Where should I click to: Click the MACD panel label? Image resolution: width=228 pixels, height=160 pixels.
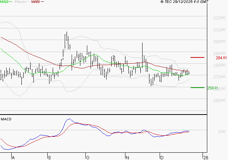tap(6, 119)
